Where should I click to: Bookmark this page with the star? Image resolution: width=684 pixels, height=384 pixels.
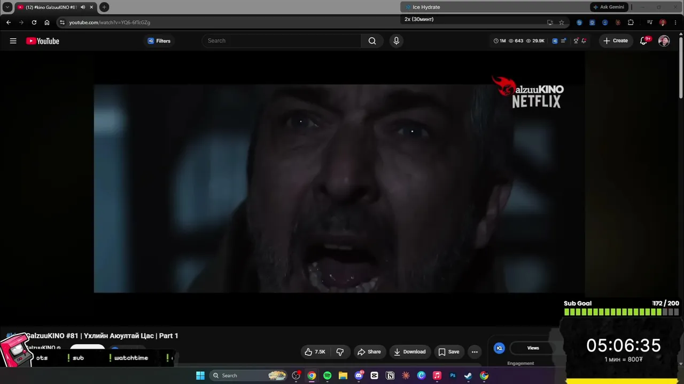click(x=562, y=22)
